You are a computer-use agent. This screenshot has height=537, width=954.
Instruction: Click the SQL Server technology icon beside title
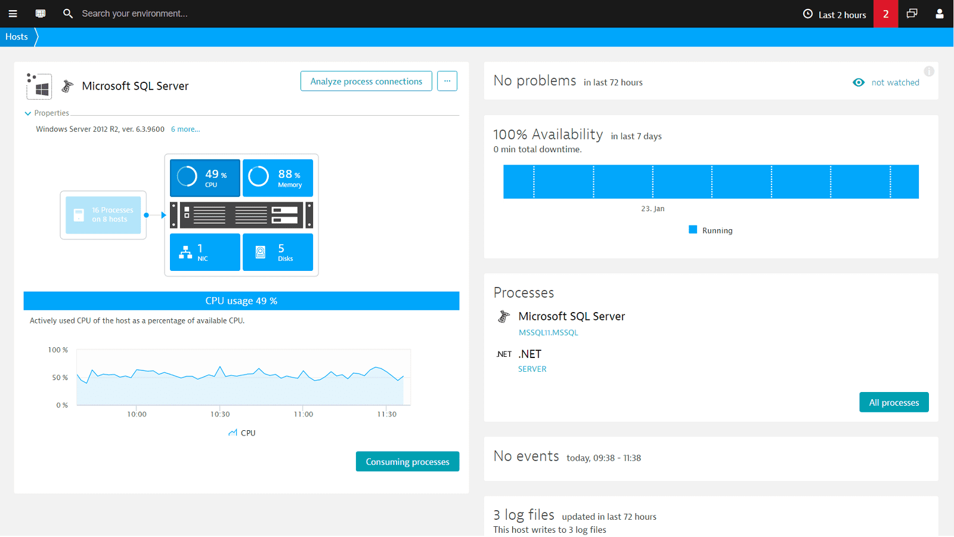(67, 87)
